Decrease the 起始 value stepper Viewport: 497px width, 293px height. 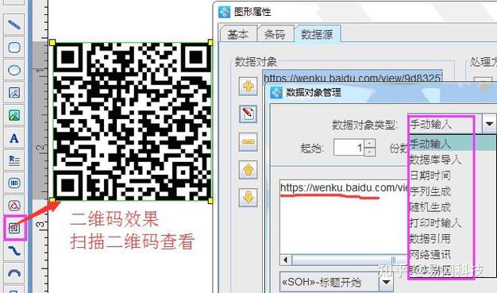click(369, 152)
